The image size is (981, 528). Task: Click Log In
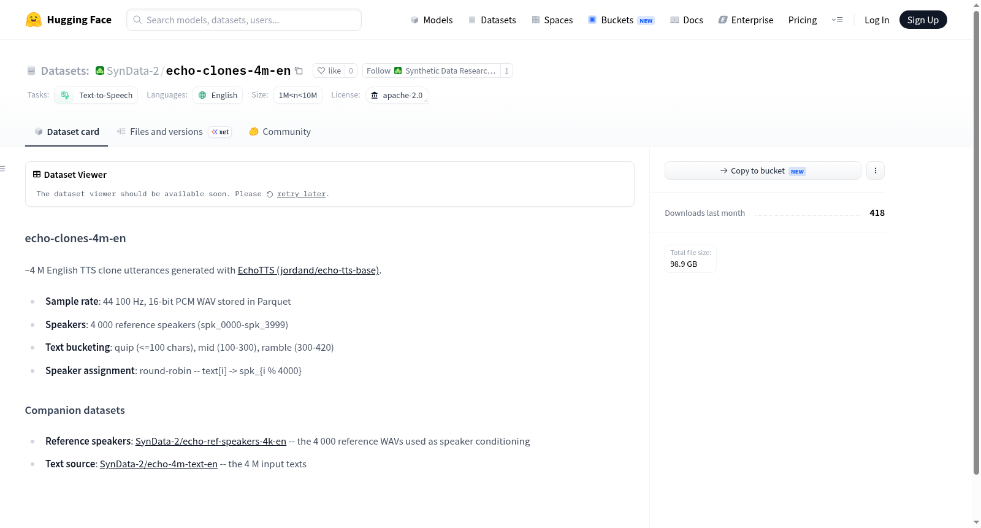tap(877, 20)
